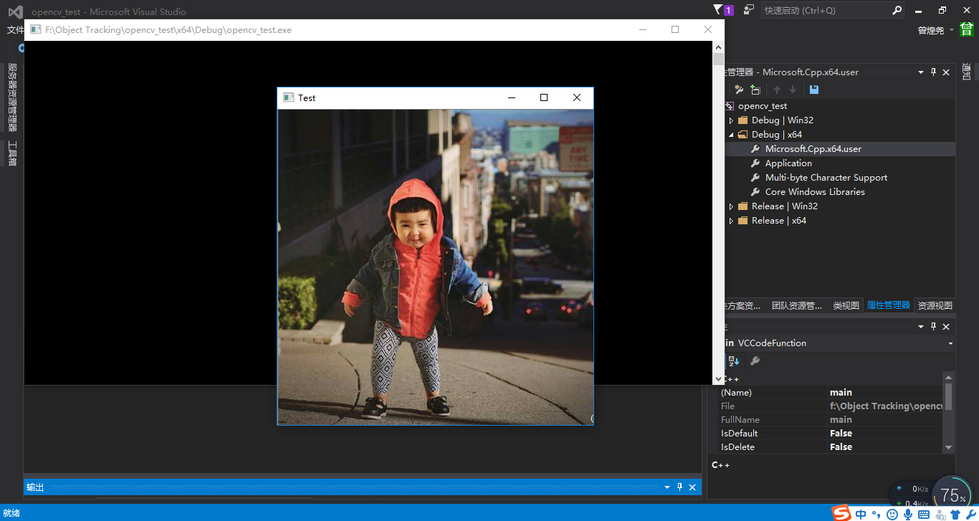Screen dimensions: 979x521
Task: Select the Core Windows Libraries property sheet
Action: 814,192
